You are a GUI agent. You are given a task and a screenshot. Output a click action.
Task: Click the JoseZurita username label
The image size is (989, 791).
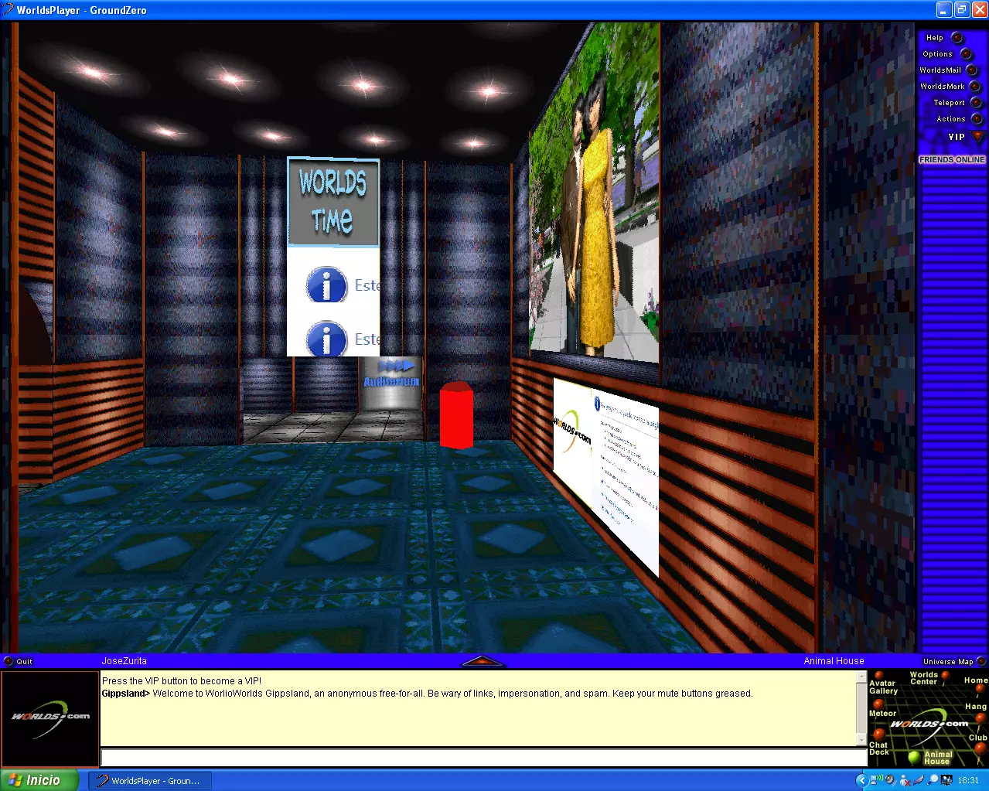click(124, 661)
